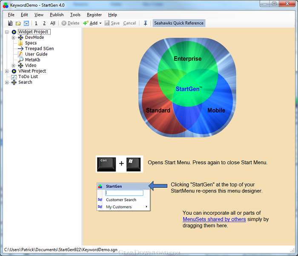Click the Save toolbar button
This screenshot has height=256, width=298.
112,23
